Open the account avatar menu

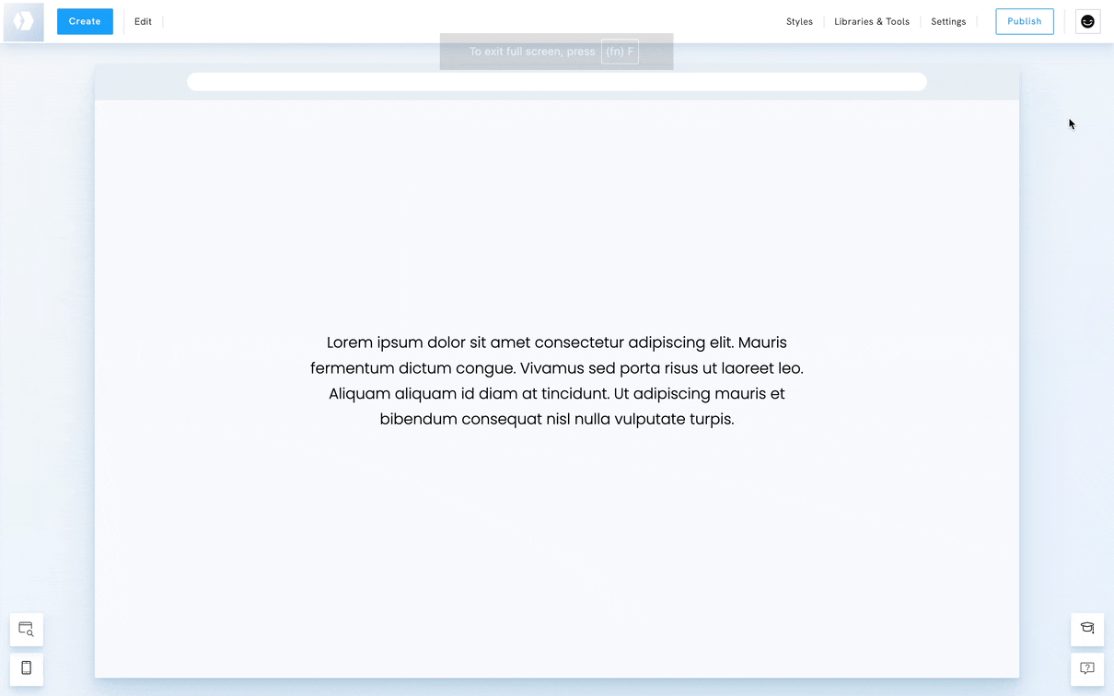(x=1087, y=21)
